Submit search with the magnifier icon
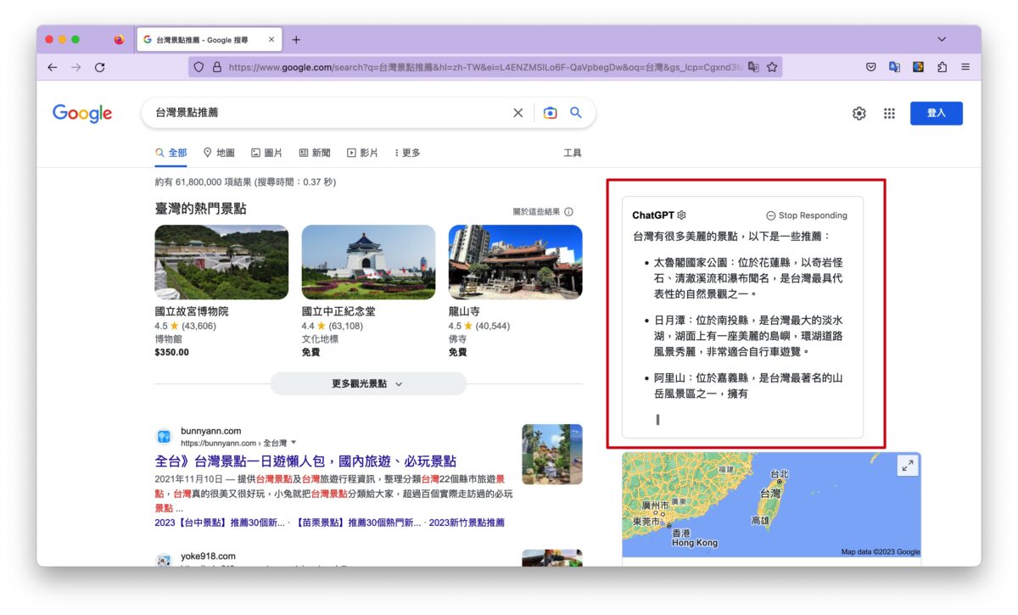 tap(576, 113)
